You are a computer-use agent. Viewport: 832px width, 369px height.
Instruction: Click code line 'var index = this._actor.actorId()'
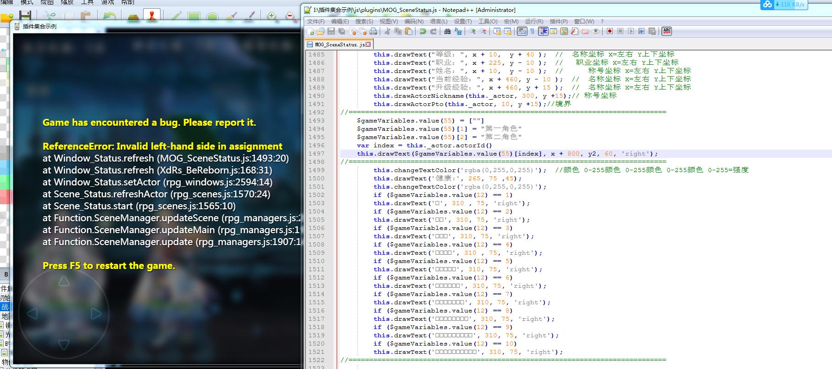click(424, 145)
